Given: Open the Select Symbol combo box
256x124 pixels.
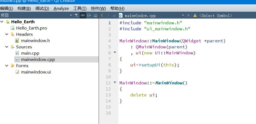Looking at the screenshot, I should pyautogui.click(x=216, y=16).
